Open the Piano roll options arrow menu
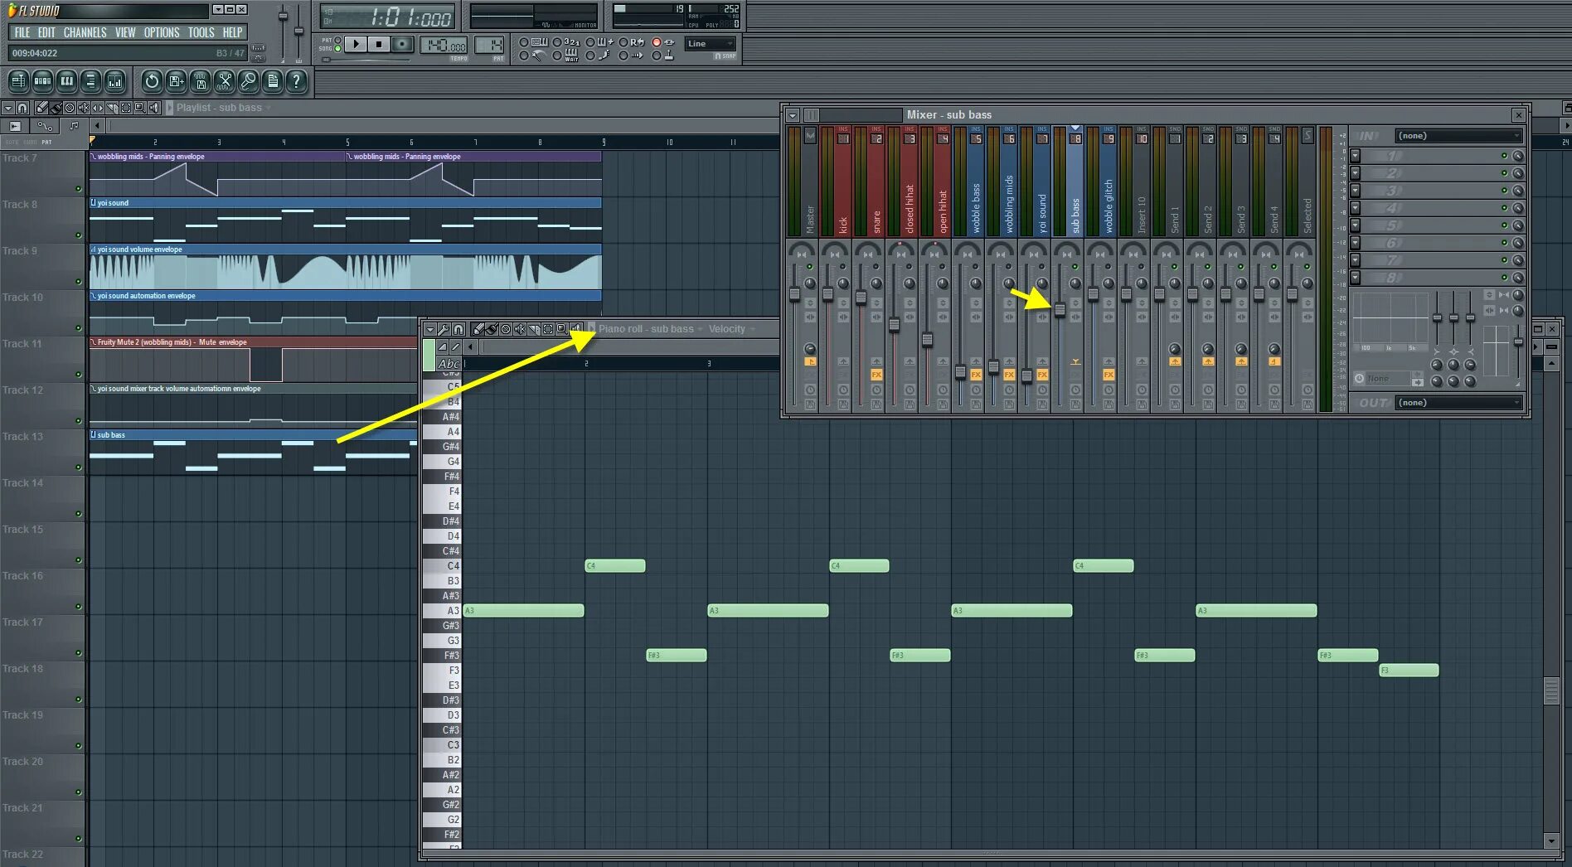The height and width of the screenshot is (867, 1572). 429,329
